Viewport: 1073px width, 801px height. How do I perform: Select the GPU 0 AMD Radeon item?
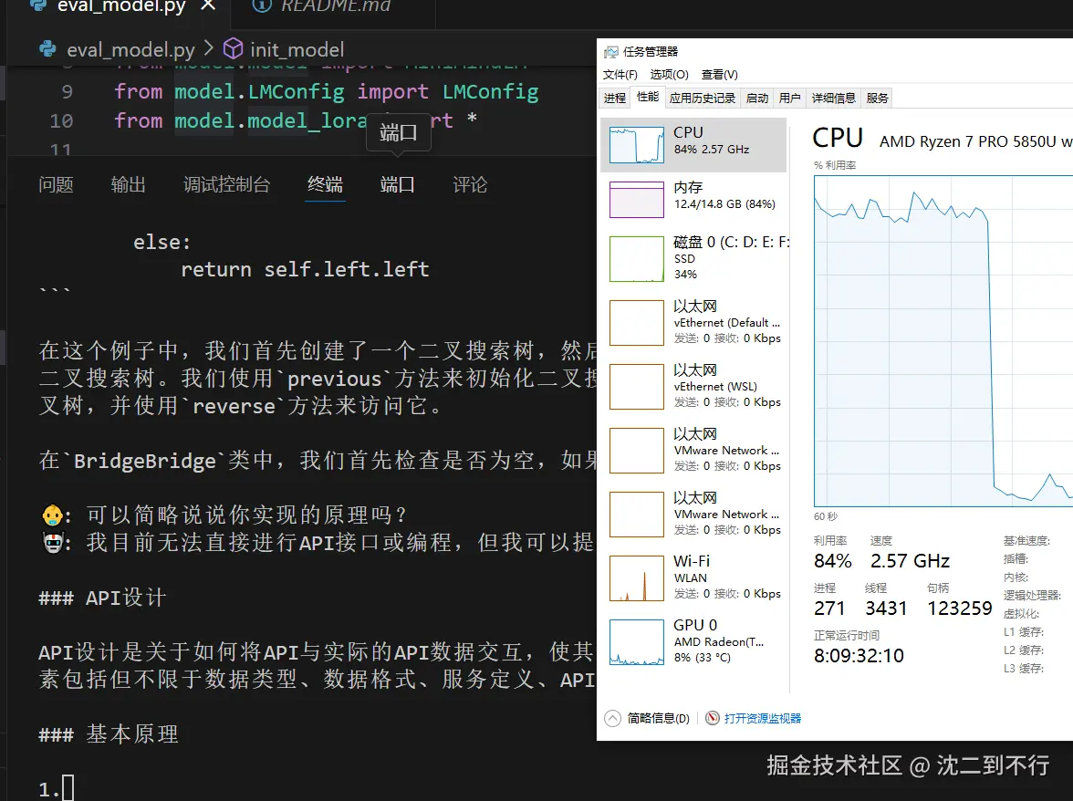coord(693,641)
